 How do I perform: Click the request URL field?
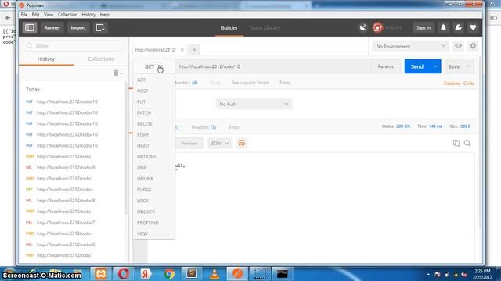pyautogui.click(x=273, y=66)
